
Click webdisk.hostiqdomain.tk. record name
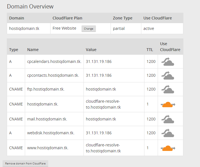51,133
